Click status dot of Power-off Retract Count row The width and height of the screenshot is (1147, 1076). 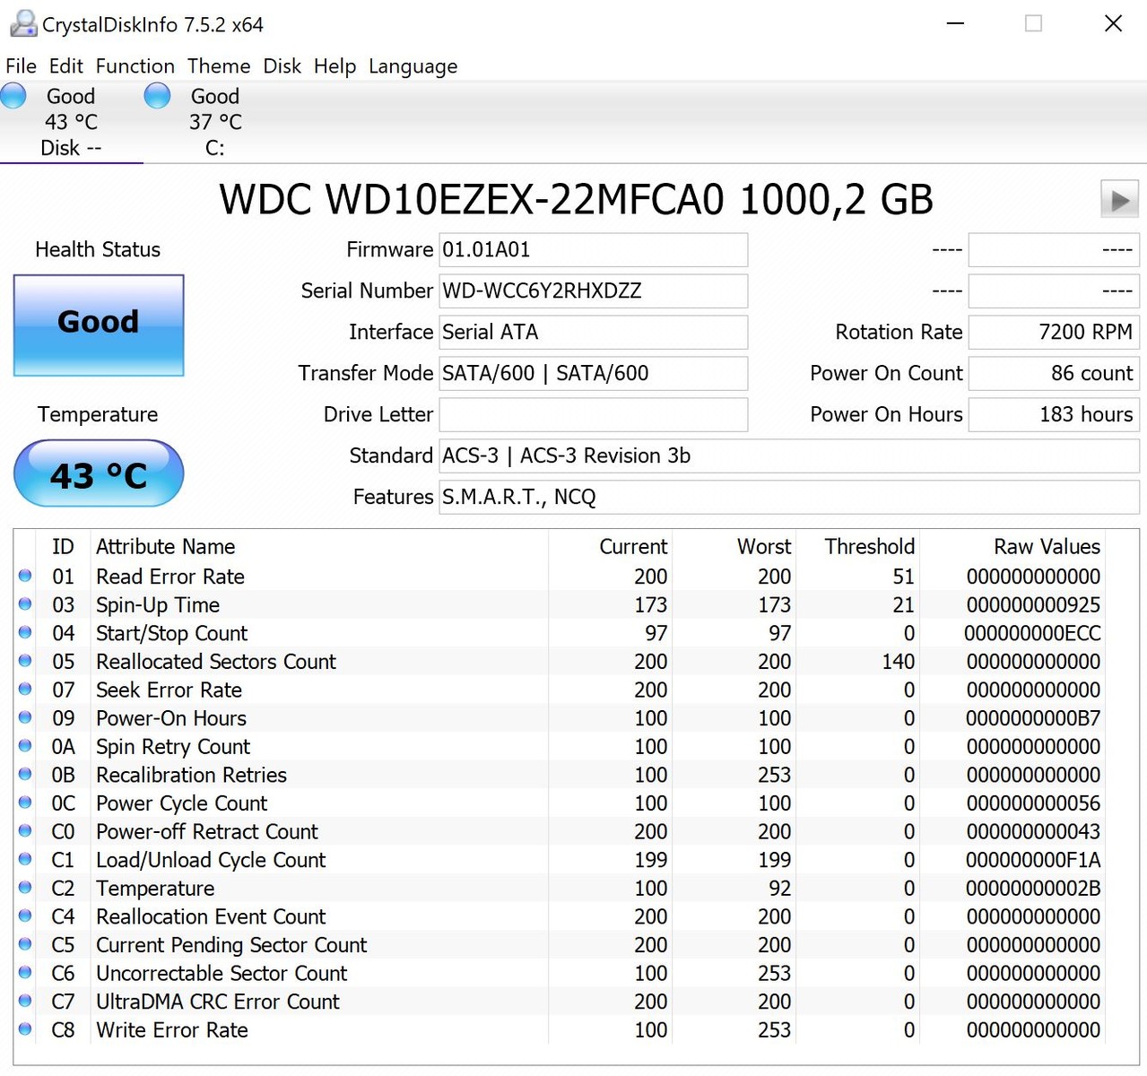25,831
